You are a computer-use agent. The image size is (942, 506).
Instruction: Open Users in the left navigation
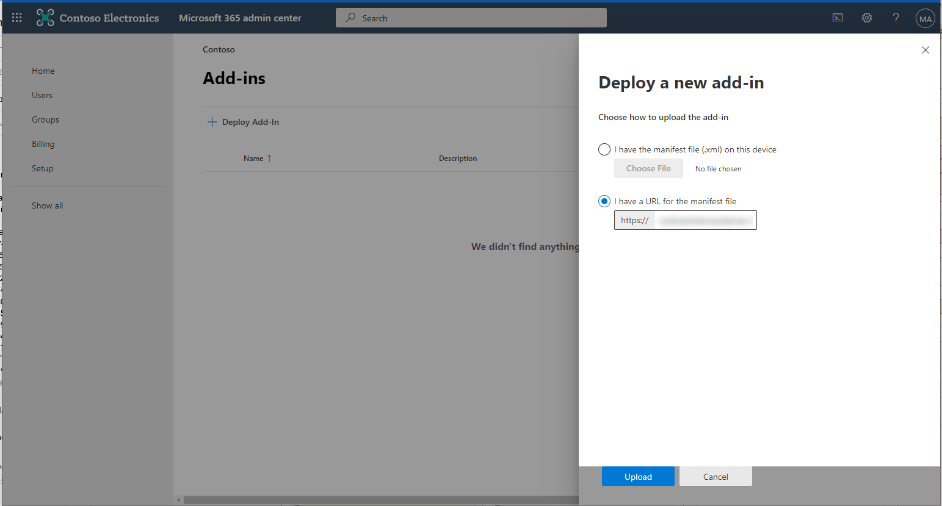(42, 95)
